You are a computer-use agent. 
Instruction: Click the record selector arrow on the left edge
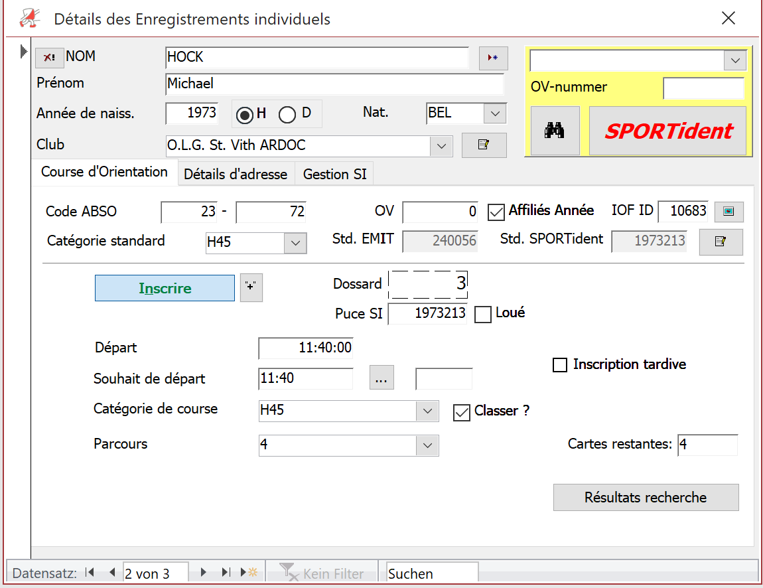23,51
